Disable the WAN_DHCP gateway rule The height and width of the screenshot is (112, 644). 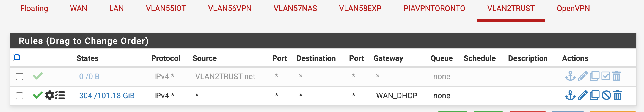click(606, 95)
